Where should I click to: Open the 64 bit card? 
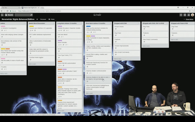point(70,50)
